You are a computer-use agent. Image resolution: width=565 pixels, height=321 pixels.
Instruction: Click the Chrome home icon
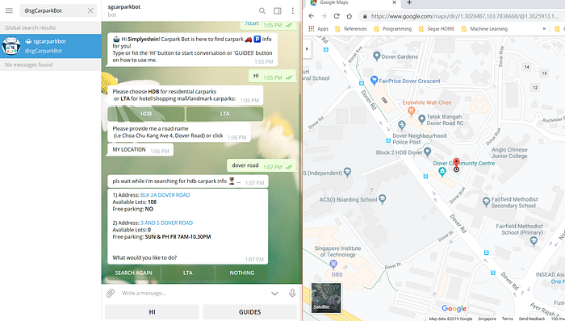(x=349, y=16)
